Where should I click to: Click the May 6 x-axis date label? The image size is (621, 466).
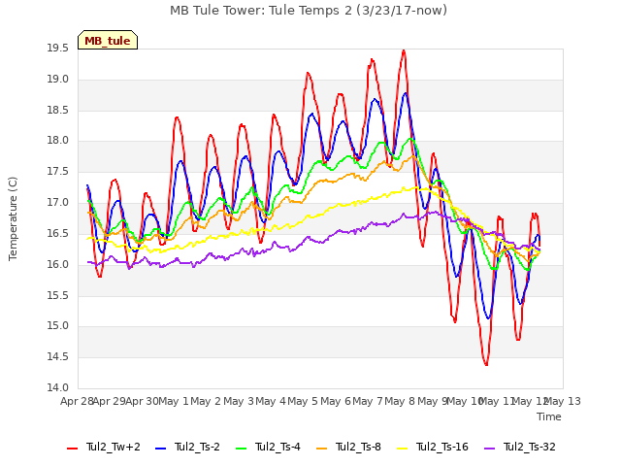point(336,401)
